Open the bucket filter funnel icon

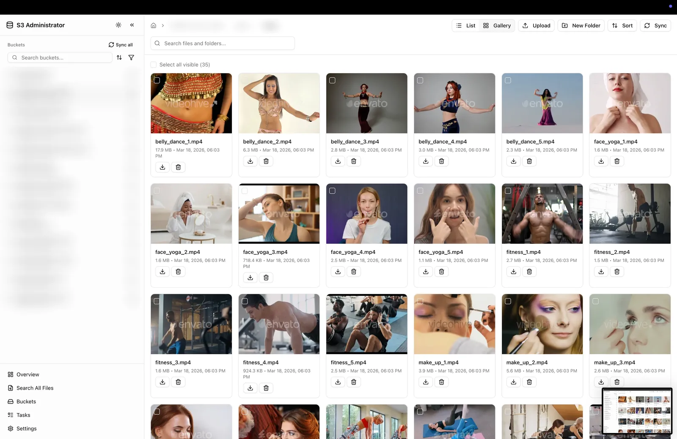[x=131, y=57]
